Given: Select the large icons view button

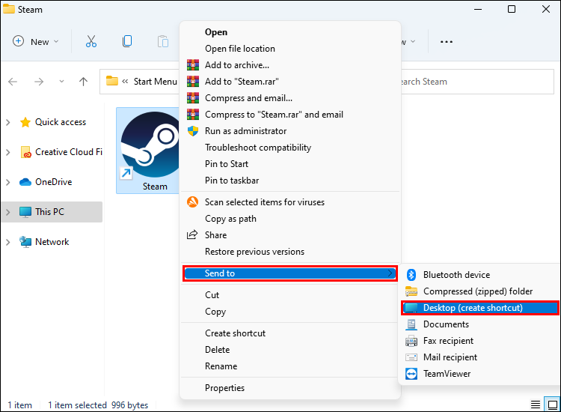Looking at the screenshot, I should pos(553,405).
